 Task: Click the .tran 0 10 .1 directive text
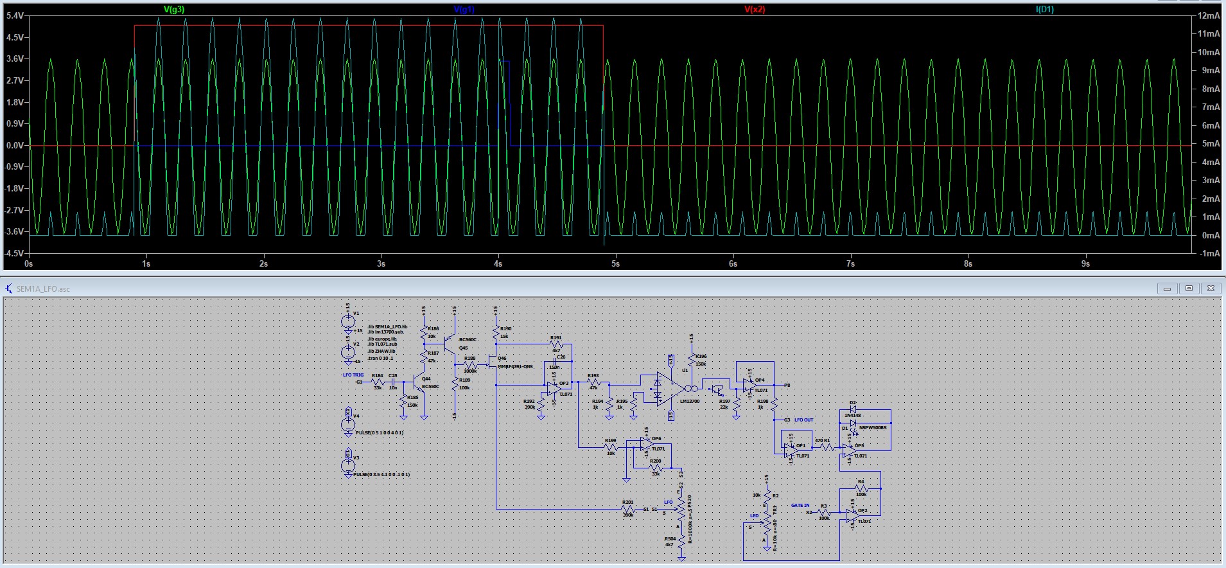click(x=383, y=359)
